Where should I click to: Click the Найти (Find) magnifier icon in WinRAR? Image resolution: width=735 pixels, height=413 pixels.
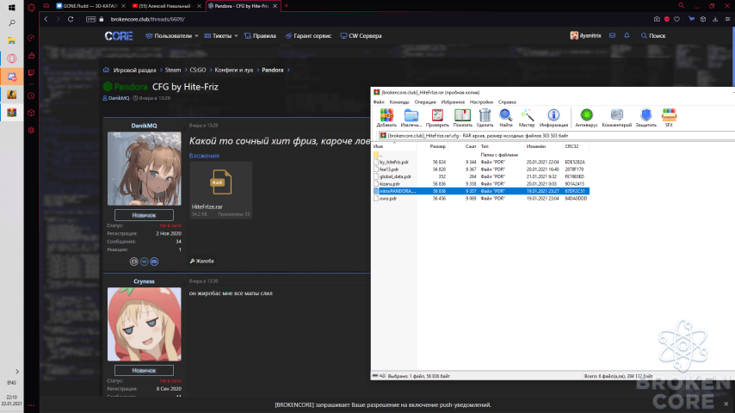click(506, 118)
